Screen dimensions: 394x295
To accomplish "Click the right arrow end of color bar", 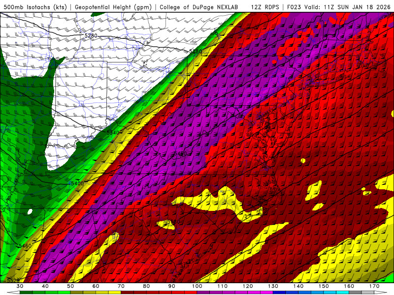I will [381, 293].
